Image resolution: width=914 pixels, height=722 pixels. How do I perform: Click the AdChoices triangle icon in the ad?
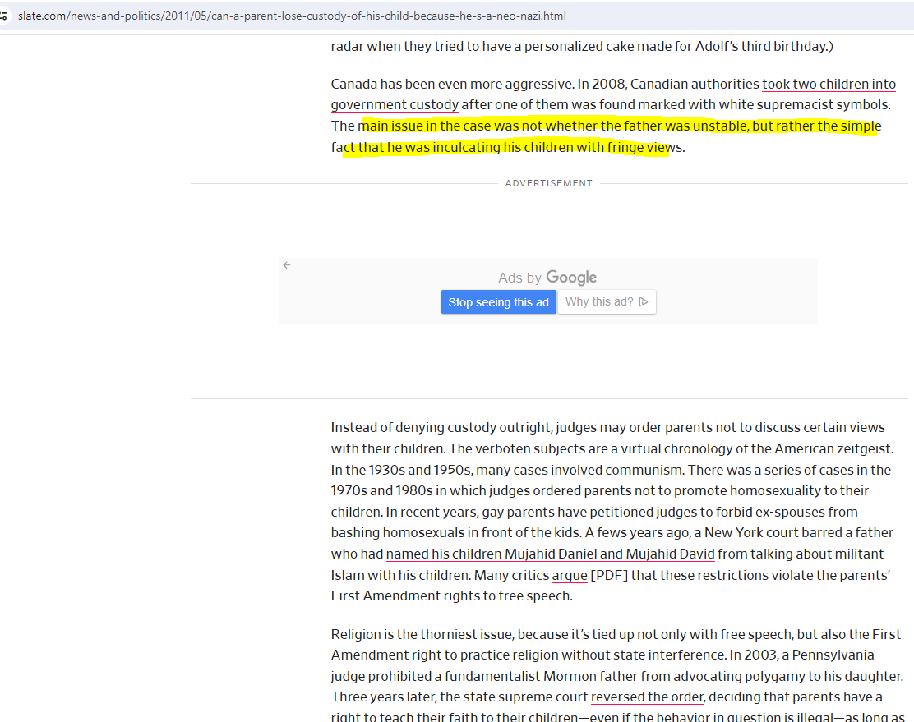click(x=643, y=301)
